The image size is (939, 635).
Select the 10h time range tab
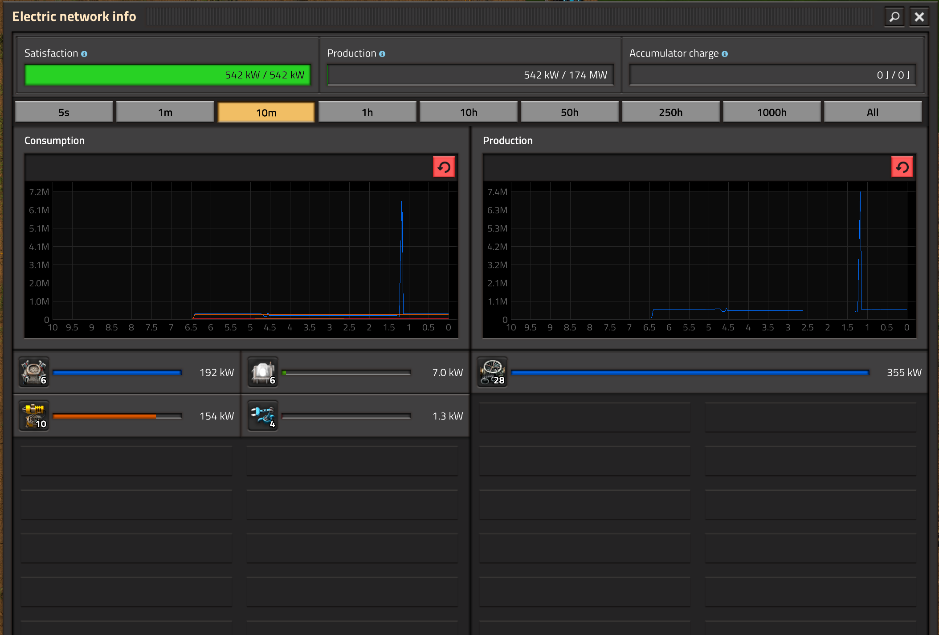[469, 112]
